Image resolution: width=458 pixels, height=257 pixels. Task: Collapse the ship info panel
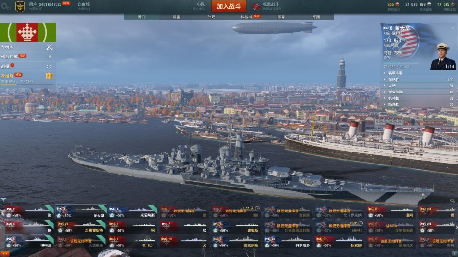pos(452,28)
